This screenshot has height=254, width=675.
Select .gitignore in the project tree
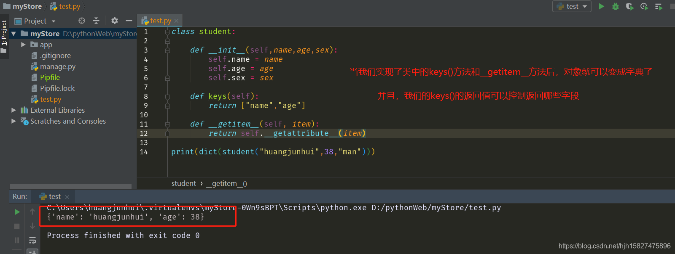pos(55,56)
